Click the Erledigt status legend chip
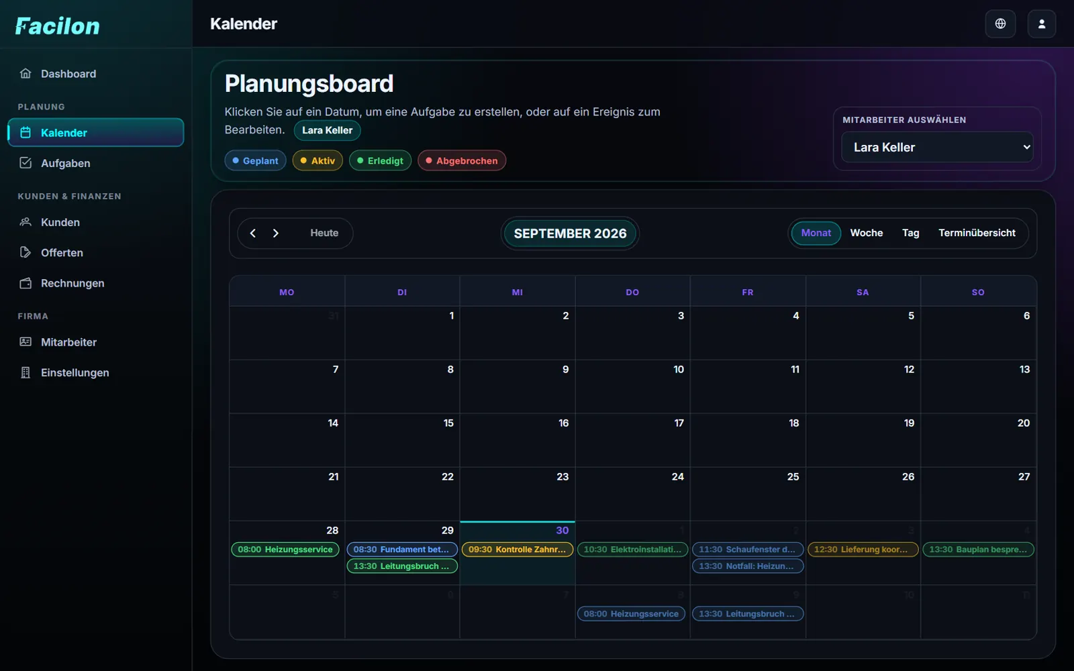Viewport: 1074px width, 671px height. 380,160
